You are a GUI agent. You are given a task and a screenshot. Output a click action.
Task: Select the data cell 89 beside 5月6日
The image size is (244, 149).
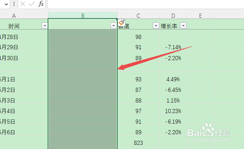pyautogui.click(x=138, y=130)
